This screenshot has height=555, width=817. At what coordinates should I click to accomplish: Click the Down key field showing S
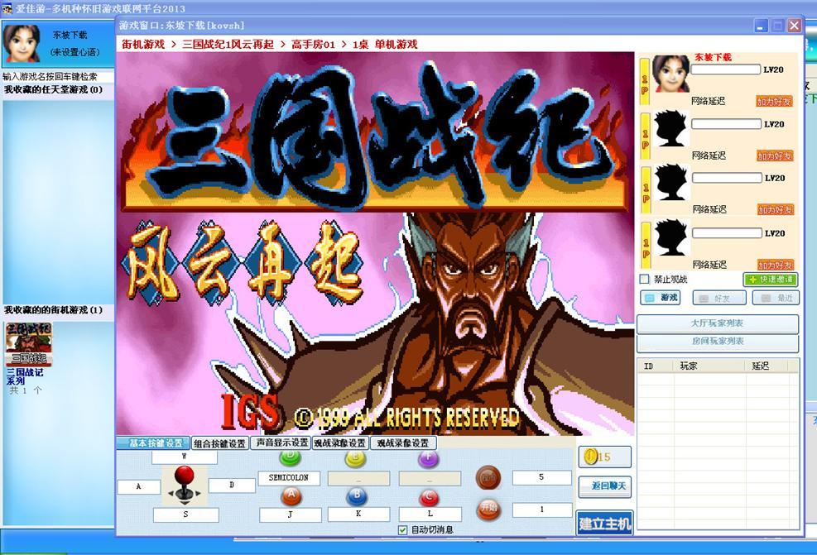185,514
